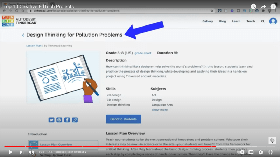The width and height of the screenshot is (280, 157).
Task: Click the Send to students button
Action: (x=124, y=119)
